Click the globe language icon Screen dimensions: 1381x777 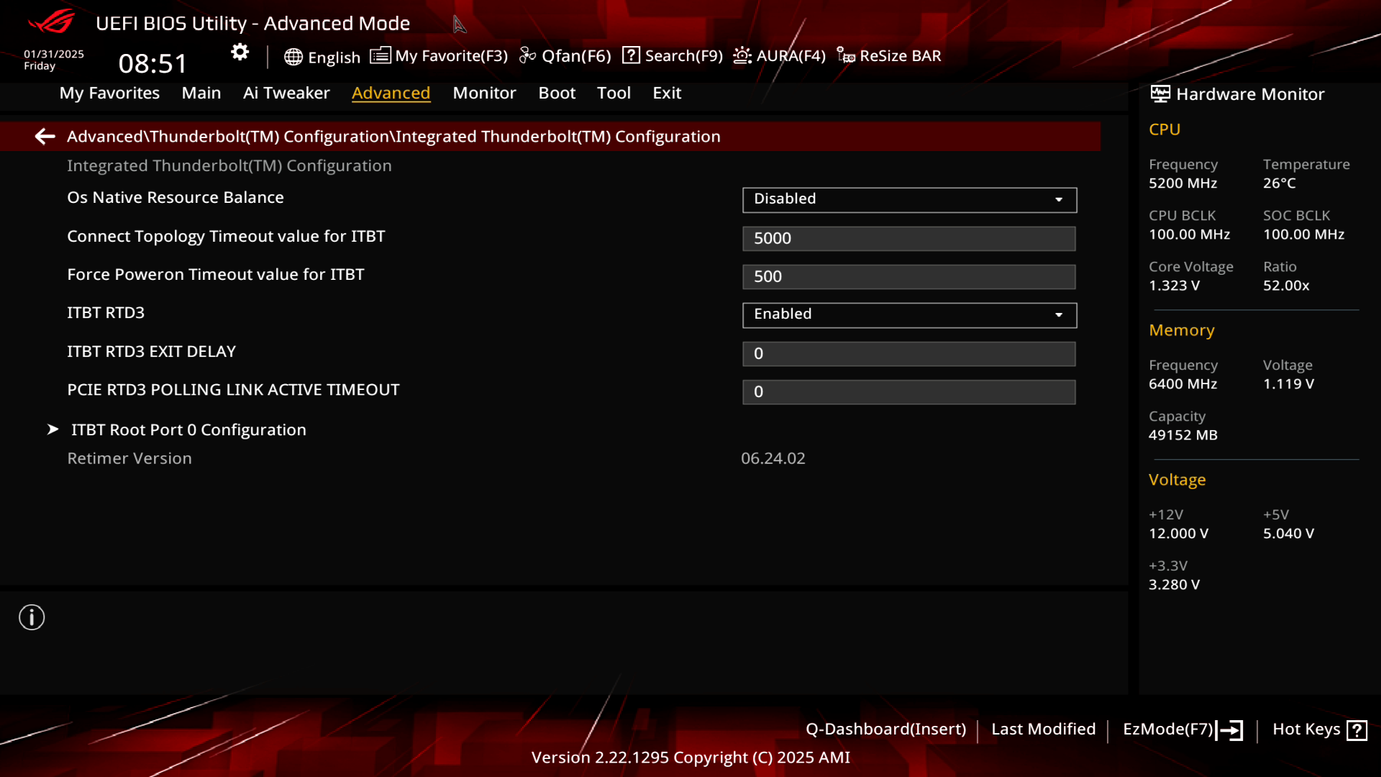(293, 57)
